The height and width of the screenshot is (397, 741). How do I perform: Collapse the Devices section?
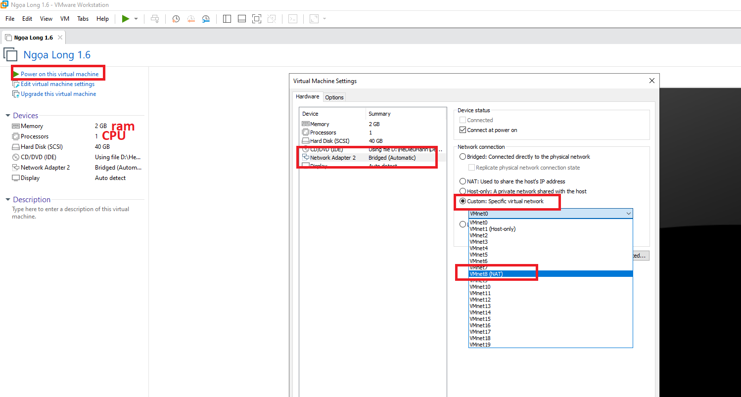tap(8, 116)
